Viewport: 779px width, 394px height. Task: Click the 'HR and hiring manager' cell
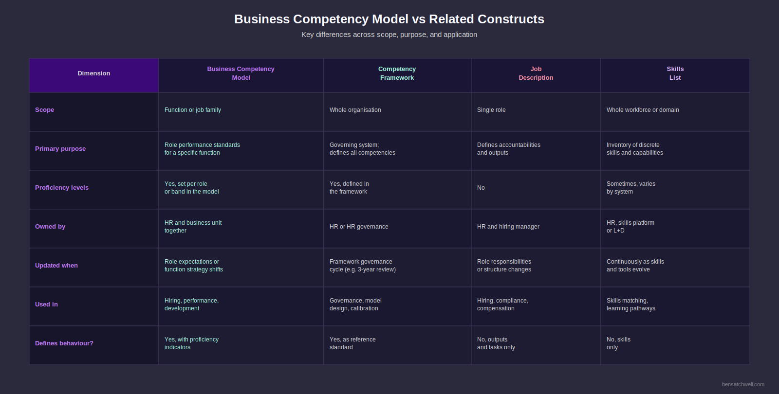536,229
